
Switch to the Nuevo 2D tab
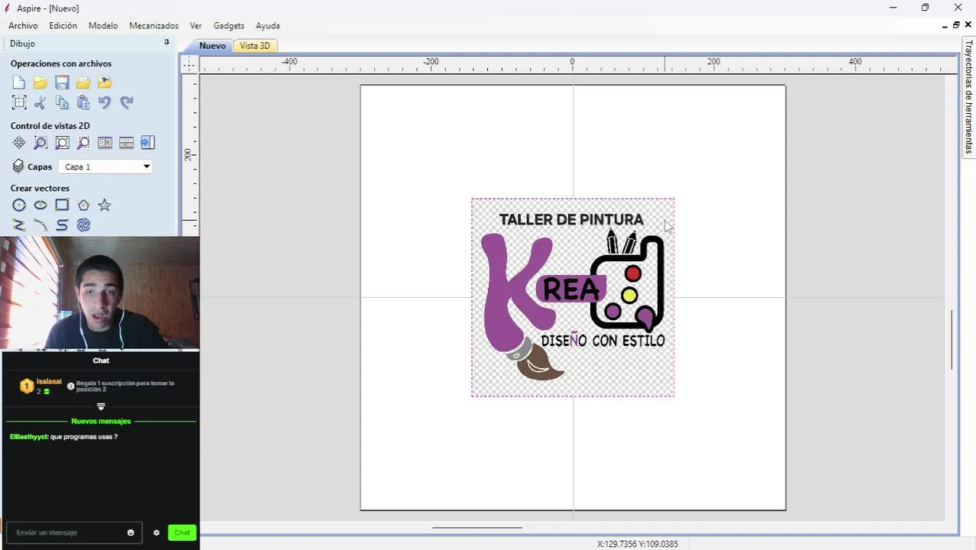point(212,46)
